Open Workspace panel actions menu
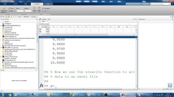The image size is (174, 97). click(x=172, y=19)
